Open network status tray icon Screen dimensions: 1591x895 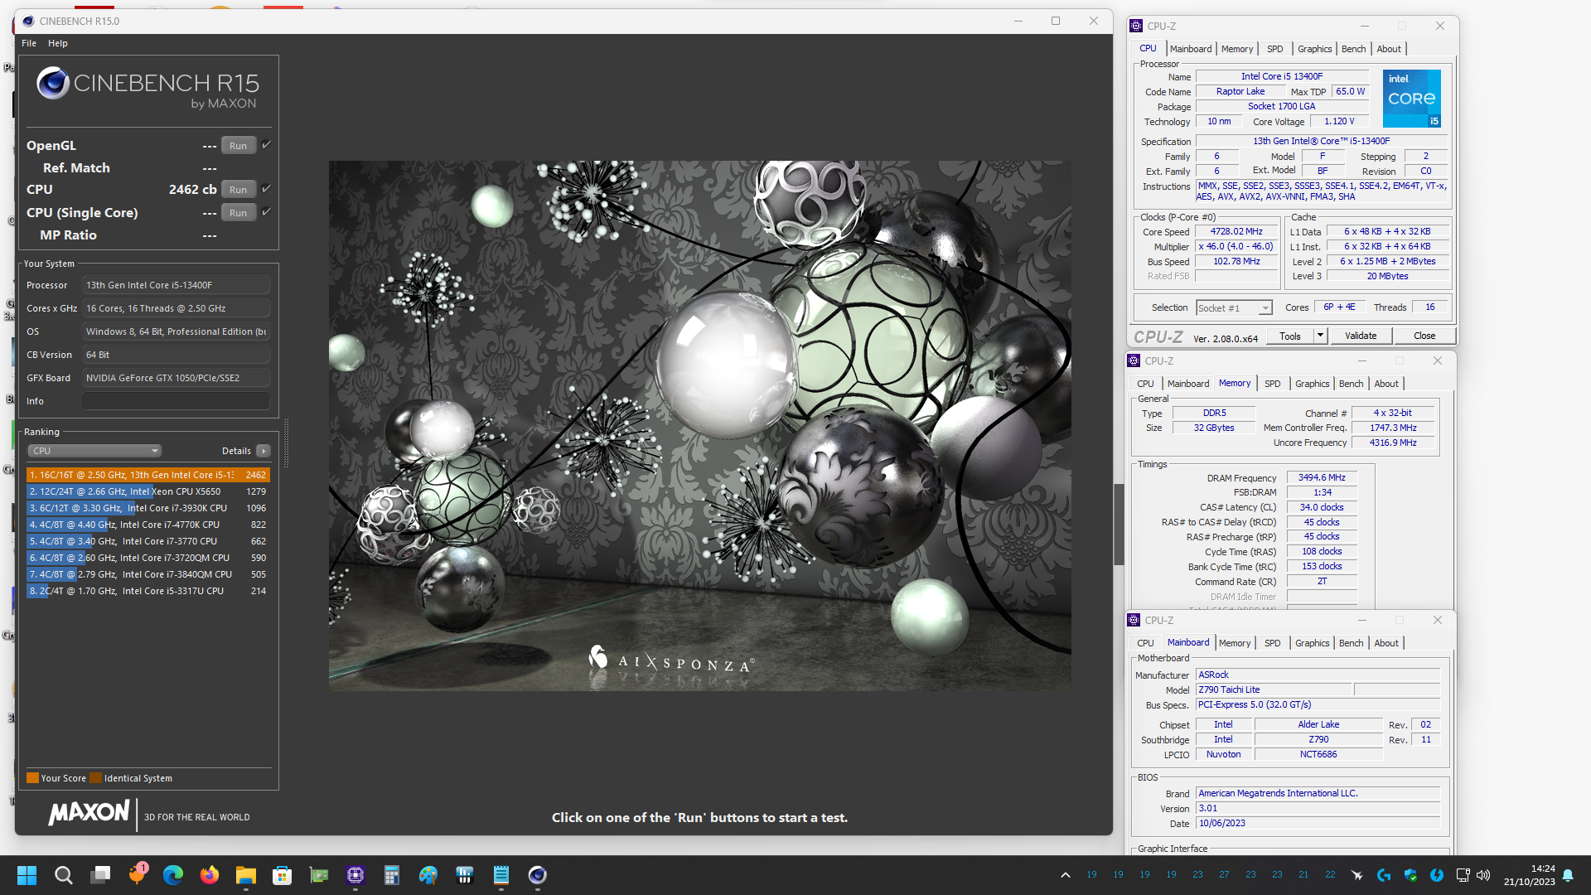click(x=1463, y=875)
